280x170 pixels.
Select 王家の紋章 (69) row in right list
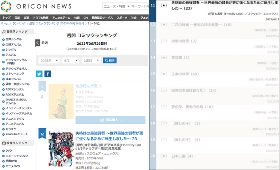point(214,79)
